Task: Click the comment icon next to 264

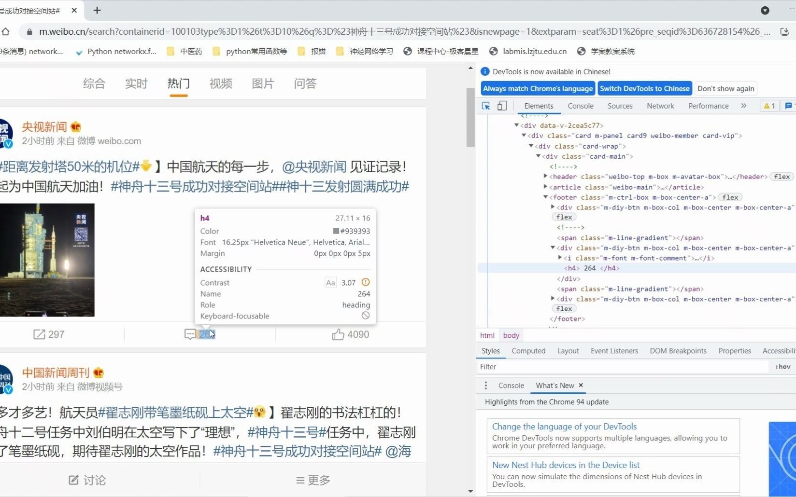Action: (190, 334)
